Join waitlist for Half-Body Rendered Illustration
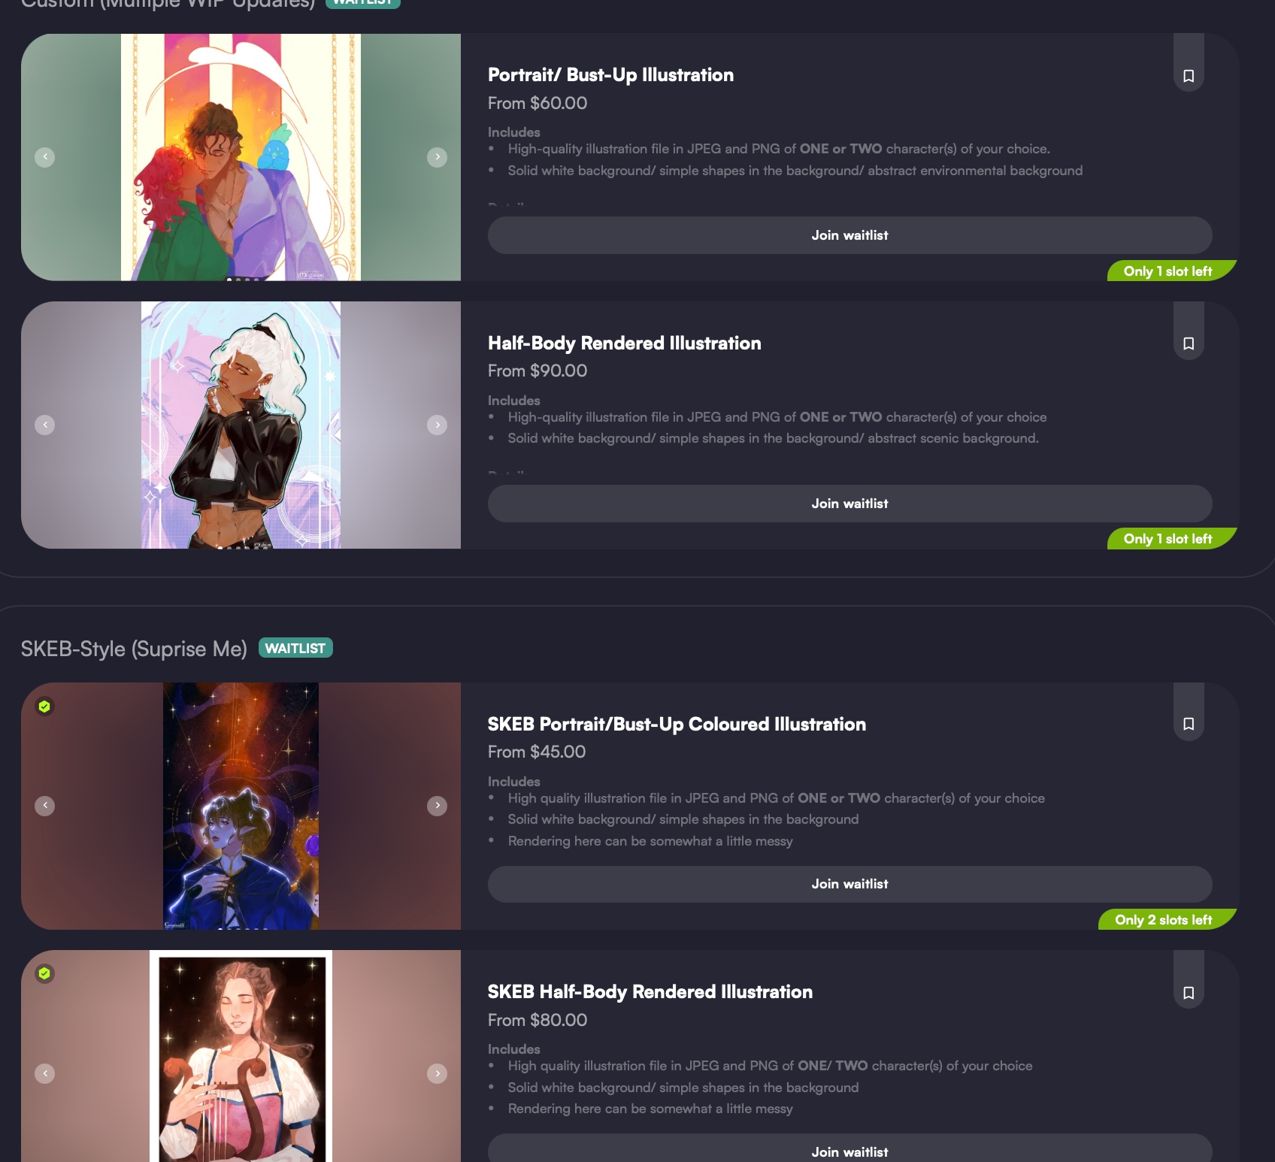Viewport: 1275px width, 1162px height. click(x=849, y=504)
